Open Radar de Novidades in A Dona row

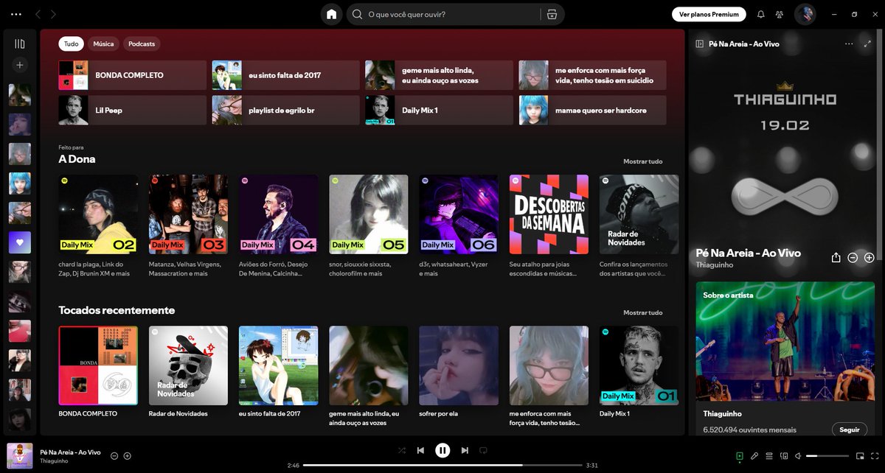coord(639,226)
